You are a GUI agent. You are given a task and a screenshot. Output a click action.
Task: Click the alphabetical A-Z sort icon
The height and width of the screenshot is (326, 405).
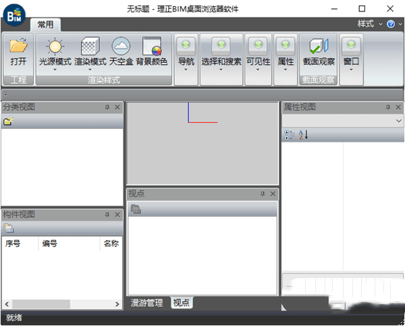(x=303, y=135)
